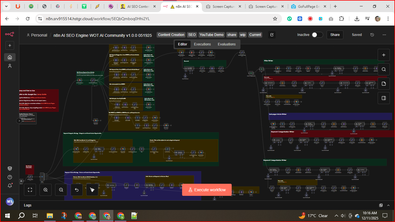The image size is (395, 222).
Task: Zoom out on the workflow canvas
Action: (x=61, y=190)
